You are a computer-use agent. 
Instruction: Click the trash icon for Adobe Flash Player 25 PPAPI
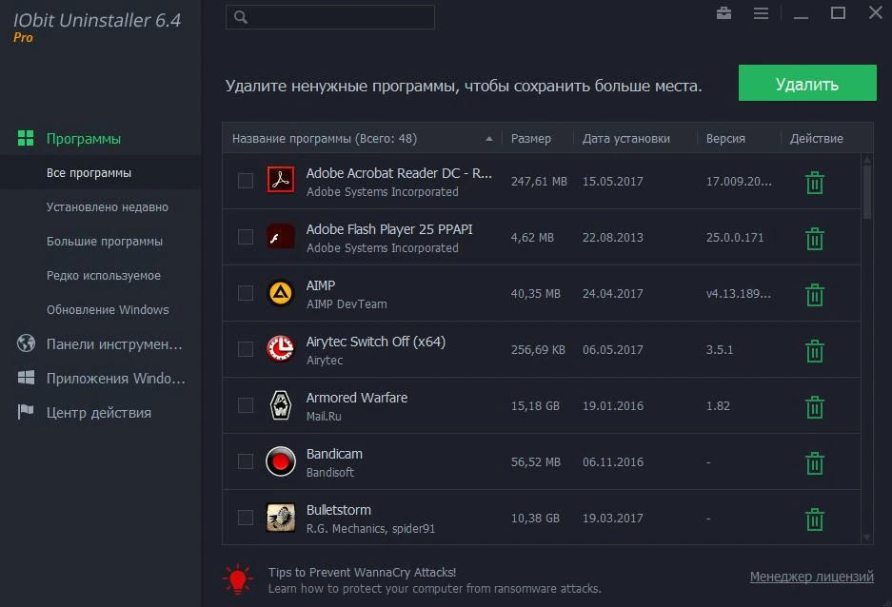(x=815, y=239)
